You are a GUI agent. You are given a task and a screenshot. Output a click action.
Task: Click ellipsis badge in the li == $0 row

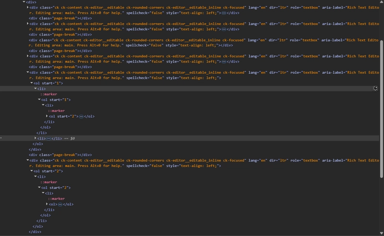pyautogui.click(x=48, y=139)
